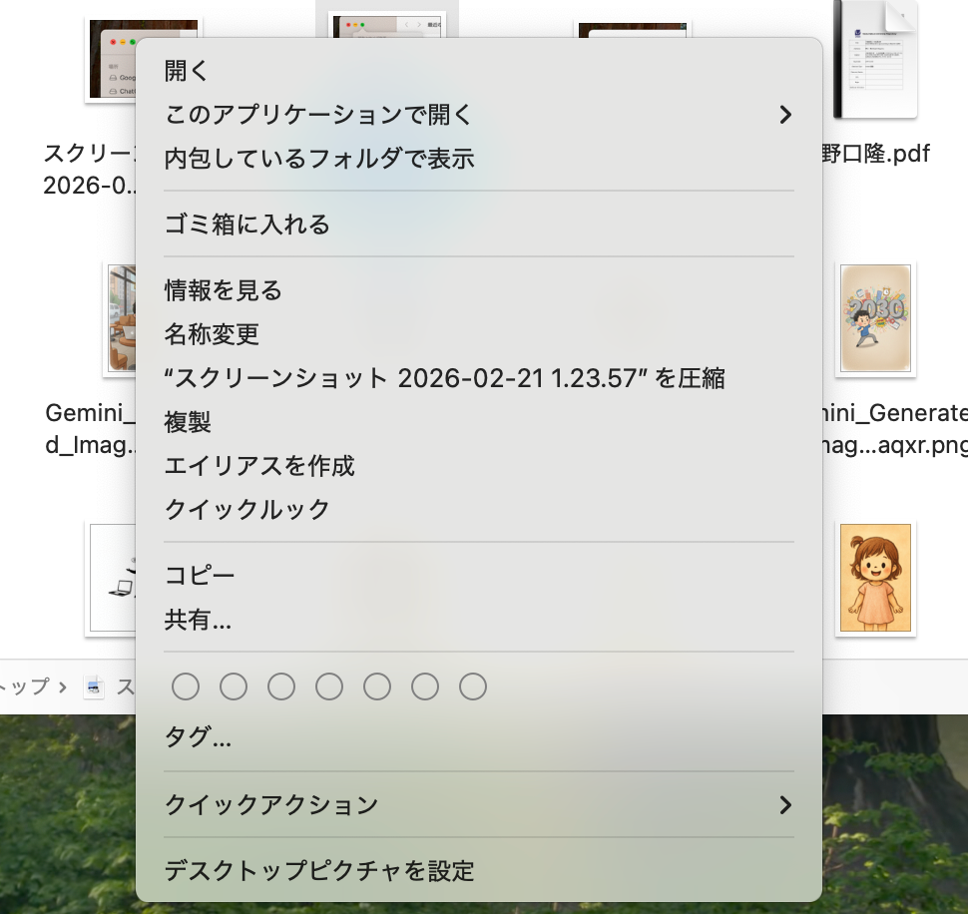Open the 野口隆.pdf file icon
The height and width of the screenshot is (914, 968).
point(874,60)
